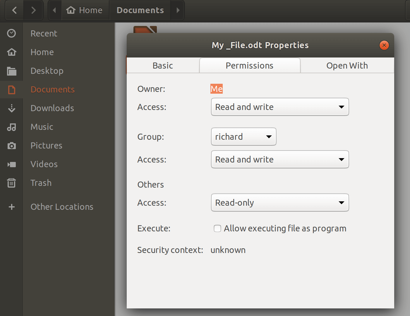Click the plus icon for Other Locations
The image size is (410, 316).
pos(11,207)
